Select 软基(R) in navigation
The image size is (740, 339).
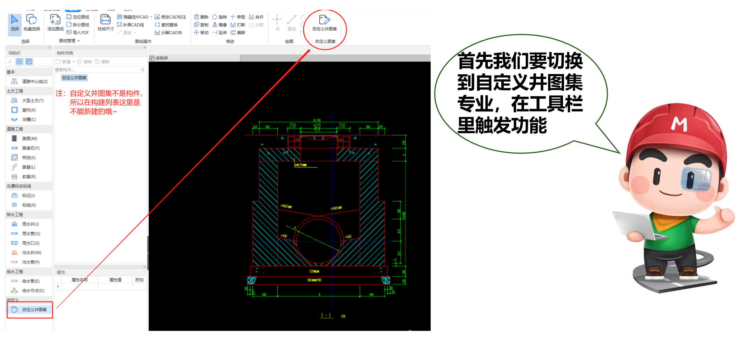click(x=29, y=177)
